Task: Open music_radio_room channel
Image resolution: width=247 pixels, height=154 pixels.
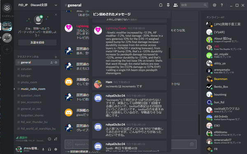Action: 37,89
